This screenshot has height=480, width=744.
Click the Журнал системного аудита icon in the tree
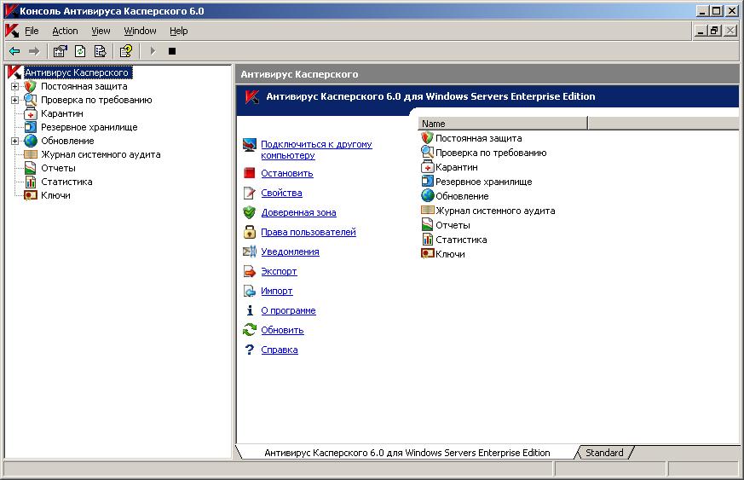click(x=31, y=154)
